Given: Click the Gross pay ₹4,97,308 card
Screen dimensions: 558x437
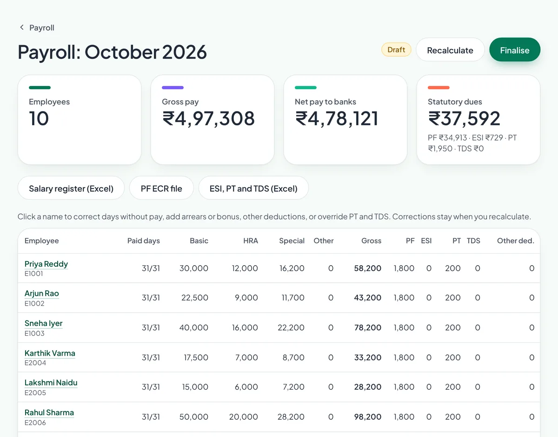Looking at the screenshot, I should click(x=213, y=120).
